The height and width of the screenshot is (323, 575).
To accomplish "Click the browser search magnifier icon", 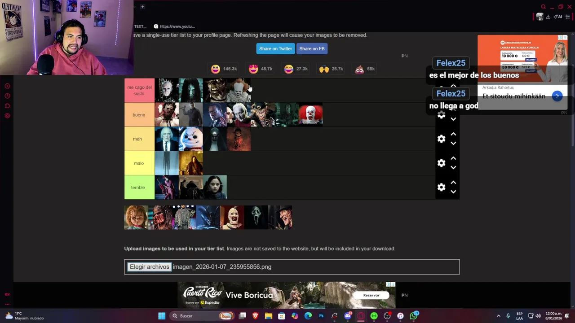I will [543, 7].
